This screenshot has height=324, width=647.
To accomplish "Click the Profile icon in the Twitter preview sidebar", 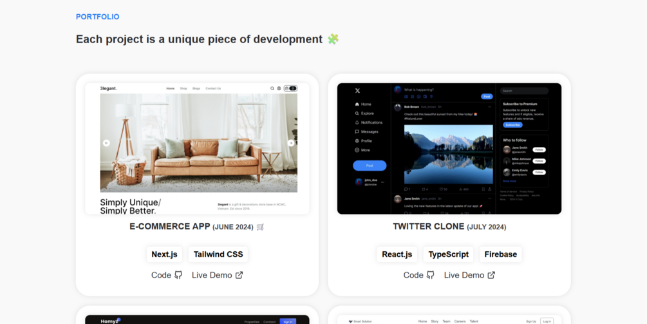I will pyautogui.click(x=357, y=141).
